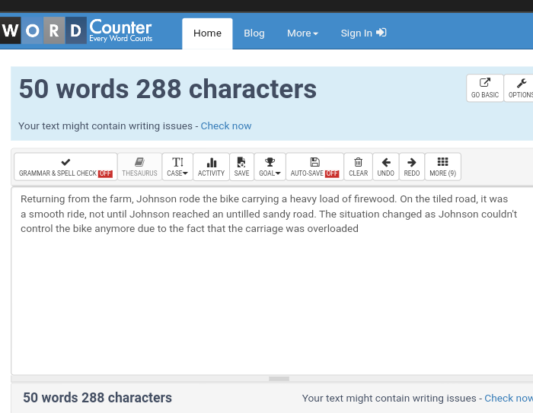Click the Redo arrow button
The width and height of the screenshot is (533, 413).
click(412, 167)
